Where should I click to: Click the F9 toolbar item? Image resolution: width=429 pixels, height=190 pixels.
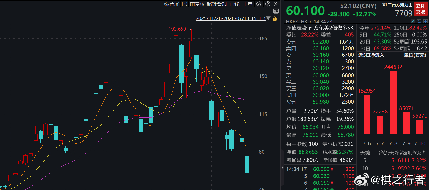[184, 4]
